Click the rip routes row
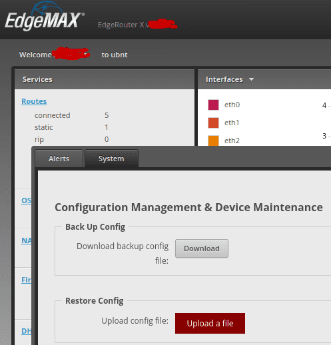 click(x=71, y=139)
